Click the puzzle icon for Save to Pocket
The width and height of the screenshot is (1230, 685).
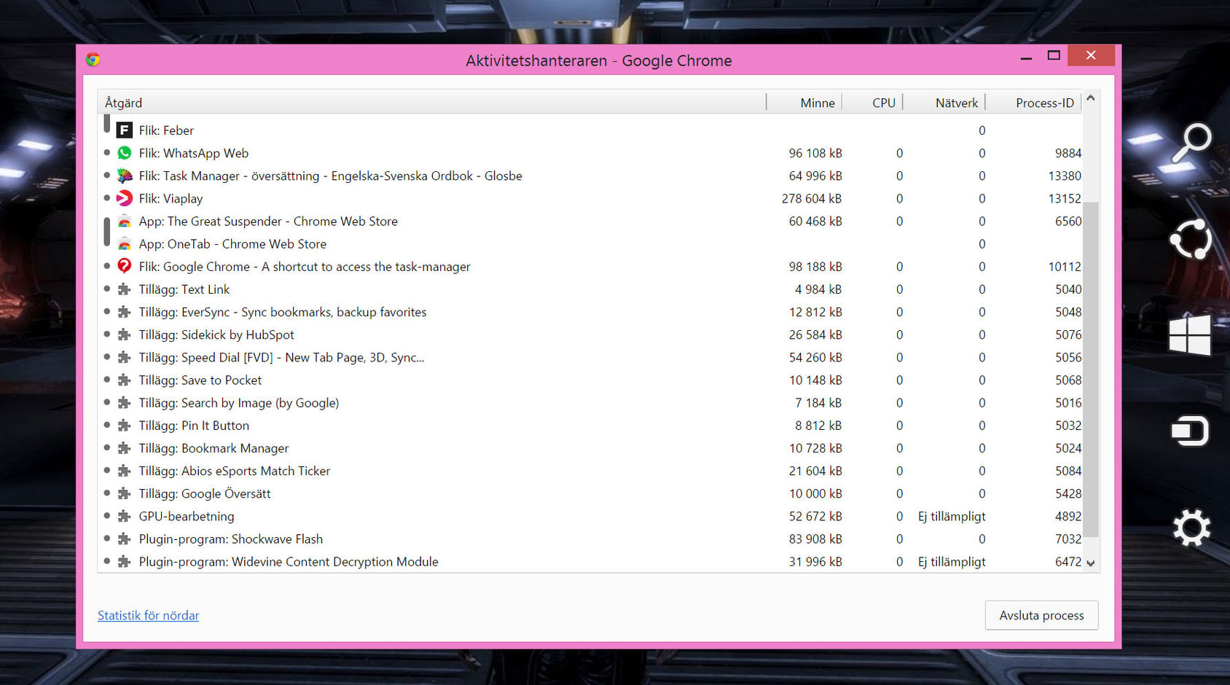click(x=125, y=380)
